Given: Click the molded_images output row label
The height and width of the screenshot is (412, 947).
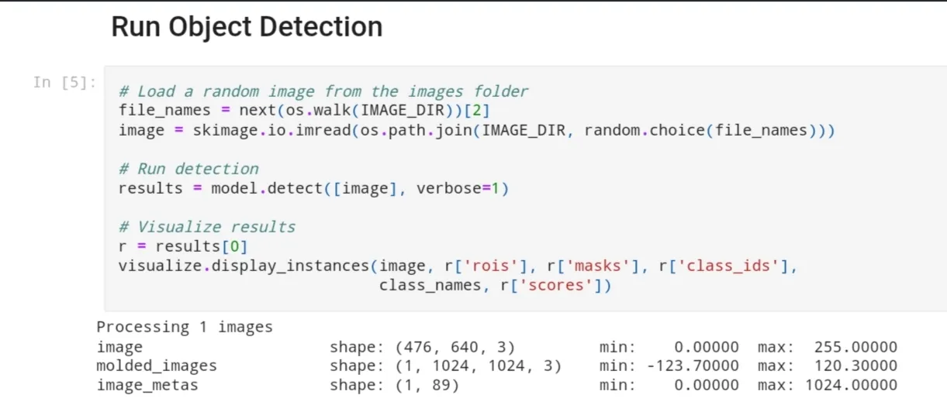Looking at the screenshot, I should coord(157,366).
